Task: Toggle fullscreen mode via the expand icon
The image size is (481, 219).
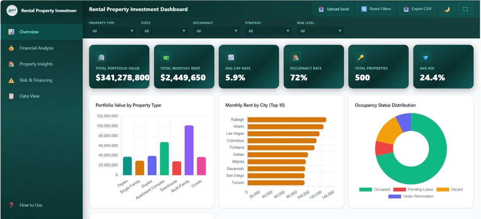Action: (465, 9)
